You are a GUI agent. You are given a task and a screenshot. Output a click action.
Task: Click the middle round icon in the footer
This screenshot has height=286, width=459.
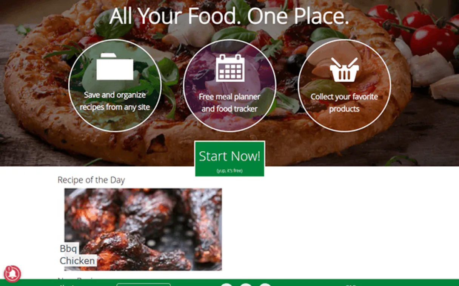tap(246, 285)
